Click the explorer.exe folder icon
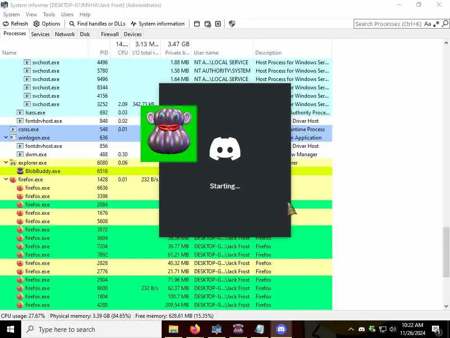The image size is (450, 338). tap(13, 163)
